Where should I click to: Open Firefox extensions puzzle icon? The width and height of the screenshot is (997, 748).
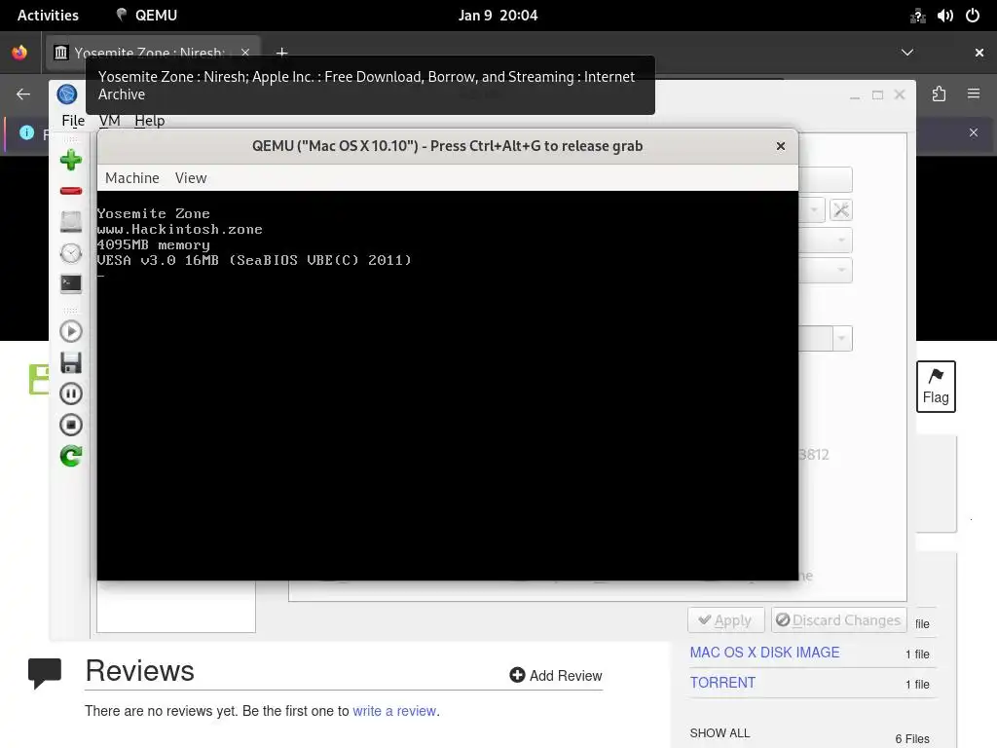pyautogui.click(x=939, y=94)
